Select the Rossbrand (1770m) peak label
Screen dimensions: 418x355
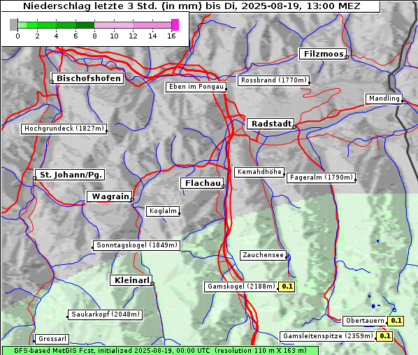tap(274, 80)
